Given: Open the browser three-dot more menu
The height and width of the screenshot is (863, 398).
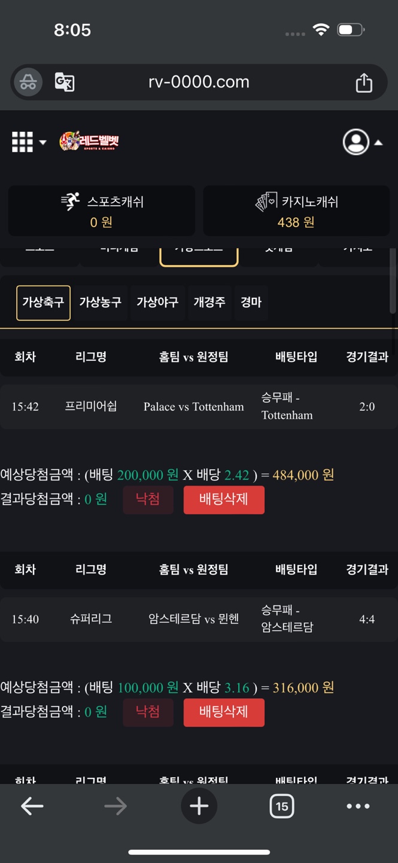Looking at the screenshot, I should [358, 806].
